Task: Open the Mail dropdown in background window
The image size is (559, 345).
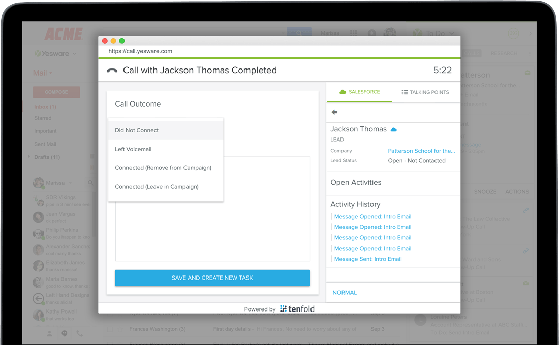Action: pyautogui.click(x=42, y=73)
